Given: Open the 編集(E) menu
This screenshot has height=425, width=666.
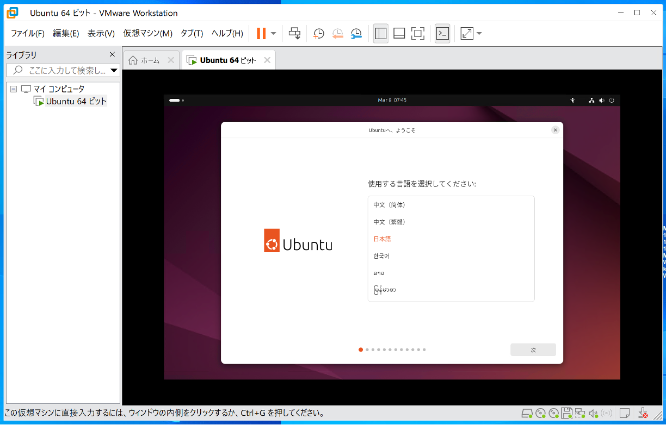Looking at the screenshot, I should [x=66, y=33].
